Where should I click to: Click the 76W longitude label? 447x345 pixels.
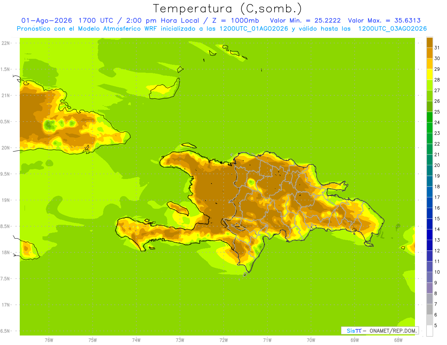pos(49,340)
